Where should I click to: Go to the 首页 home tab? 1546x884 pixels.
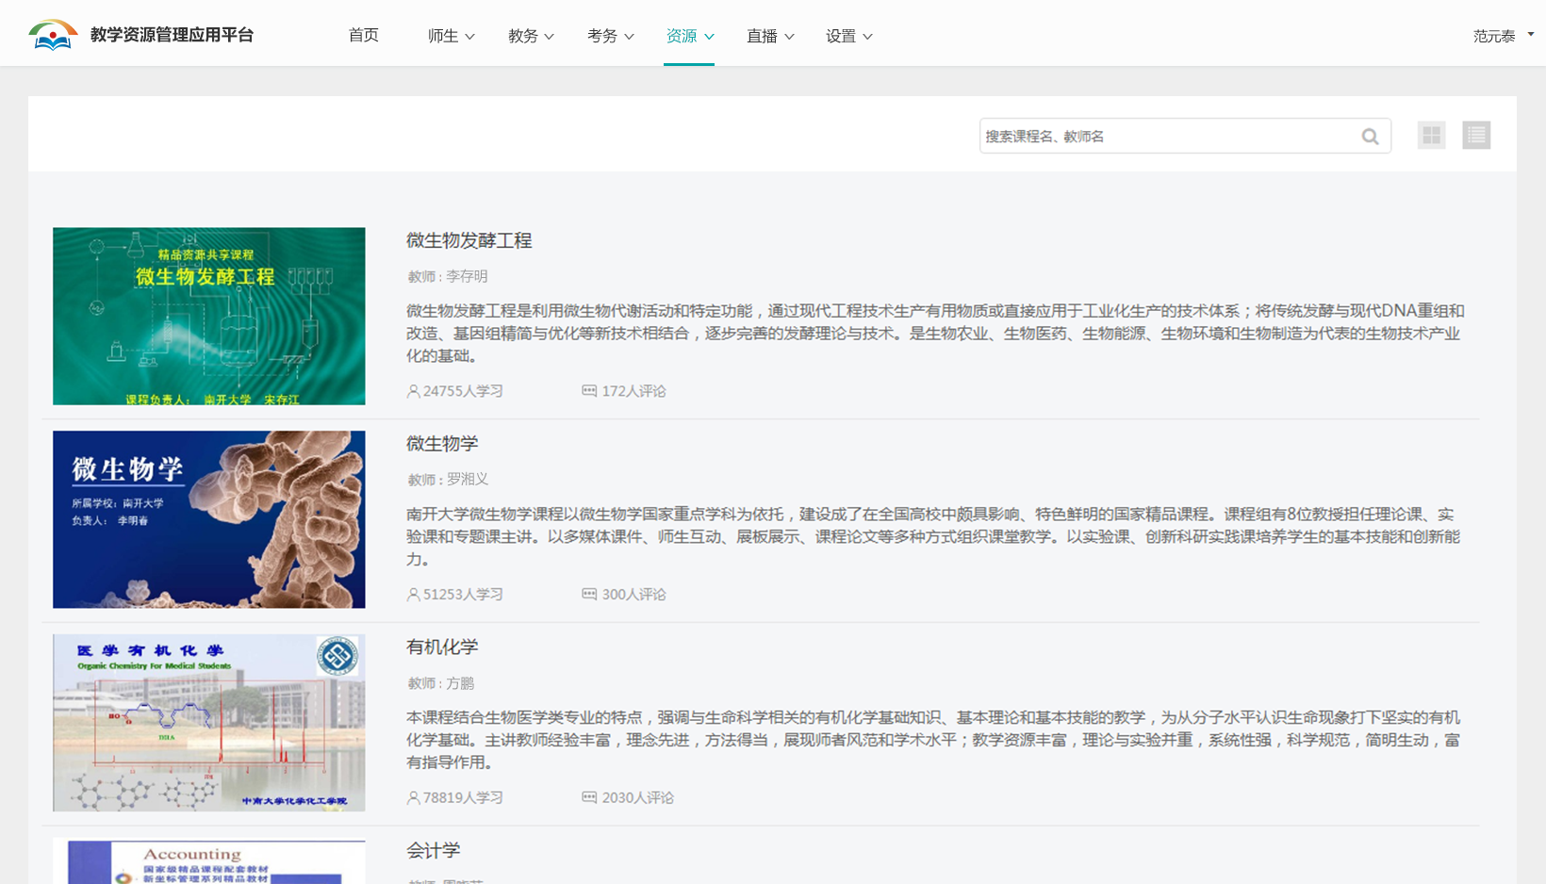pos(363,36)
